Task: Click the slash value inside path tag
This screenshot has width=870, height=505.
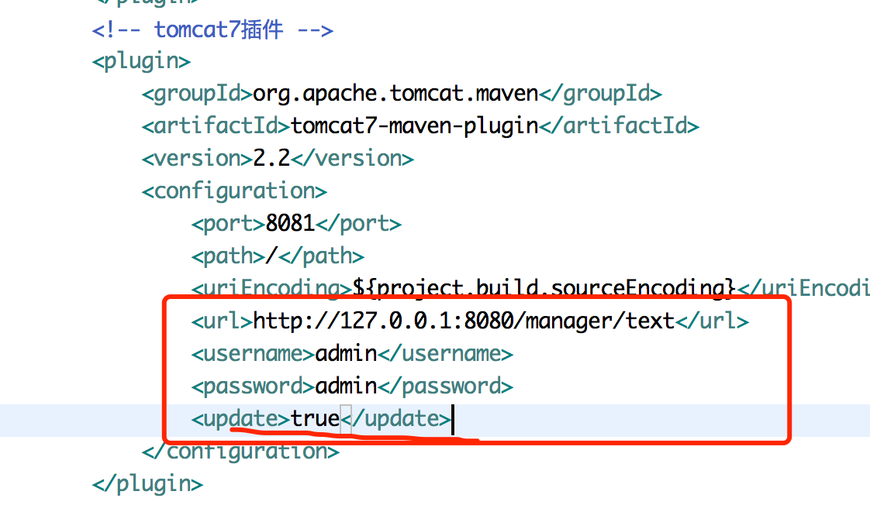Action: click(x=271, y=256)
